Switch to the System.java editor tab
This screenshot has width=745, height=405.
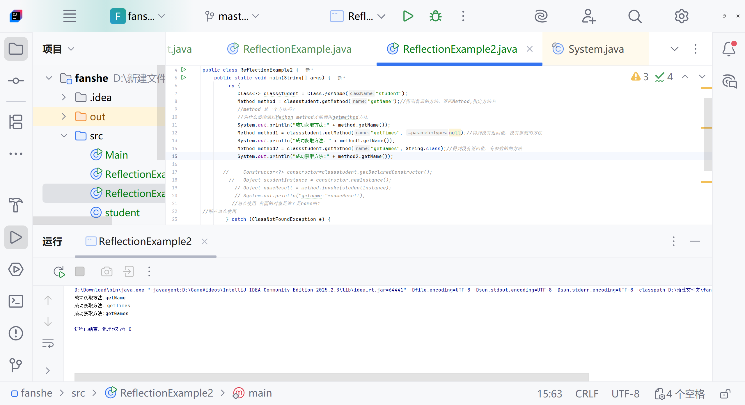click(x=595, y=49)
